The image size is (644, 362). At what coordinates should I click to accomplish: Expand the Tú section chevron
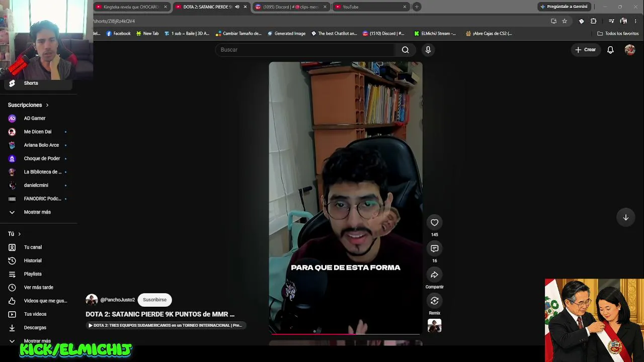tap(20, 234)
